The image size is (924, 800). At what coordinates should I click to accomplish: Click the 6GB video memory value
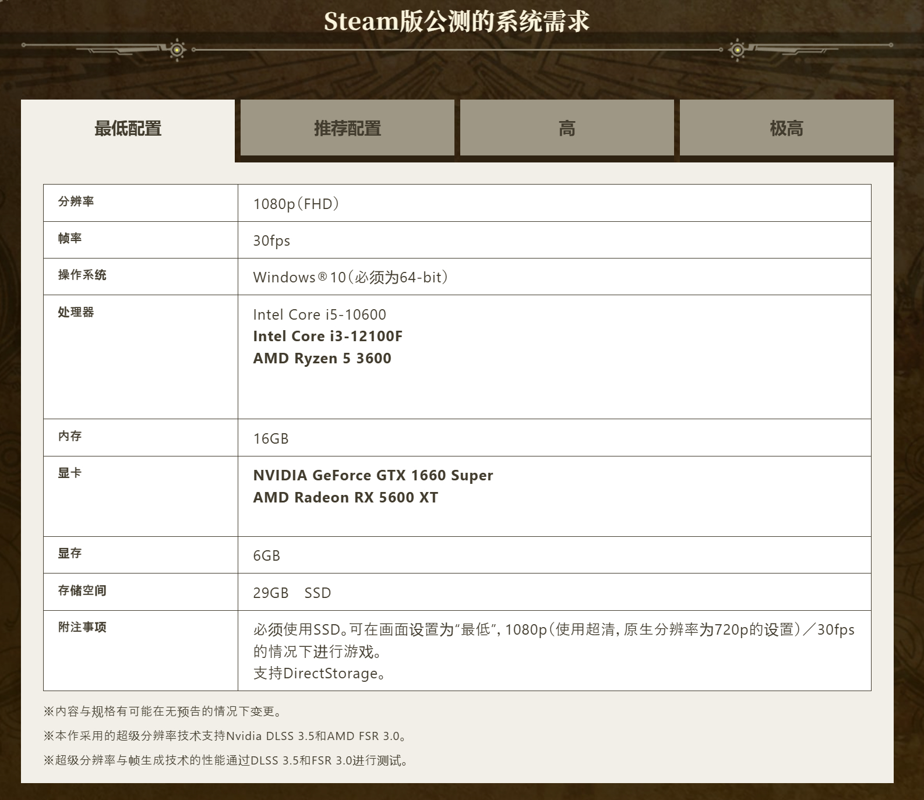pyautogui.click(x=267, y=555)
